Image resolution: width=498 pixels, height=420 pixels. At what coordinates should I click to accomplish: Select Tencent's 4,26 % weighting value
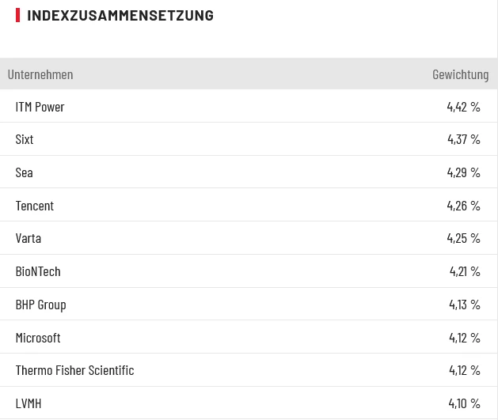point(463,206)
